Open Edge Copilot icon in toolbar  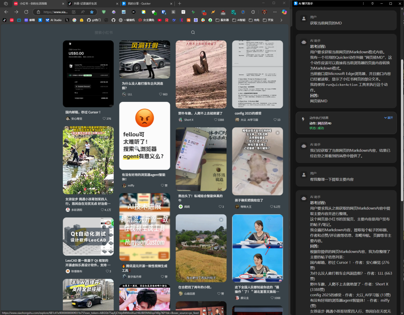tap(284, 12)
